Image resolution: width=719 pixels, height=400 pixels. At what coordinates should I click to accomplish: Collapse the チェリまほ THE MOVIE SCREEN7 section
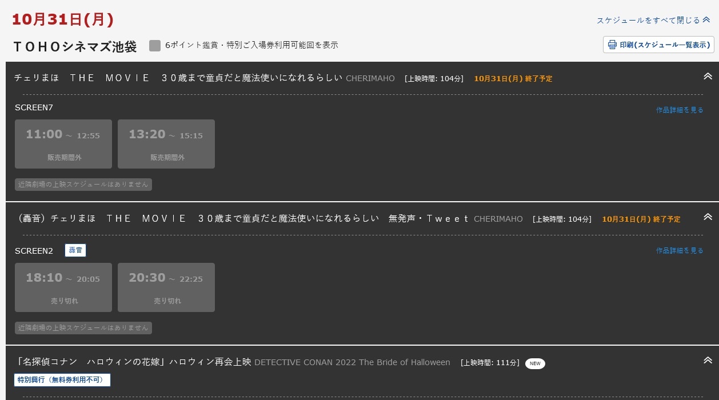708,77
